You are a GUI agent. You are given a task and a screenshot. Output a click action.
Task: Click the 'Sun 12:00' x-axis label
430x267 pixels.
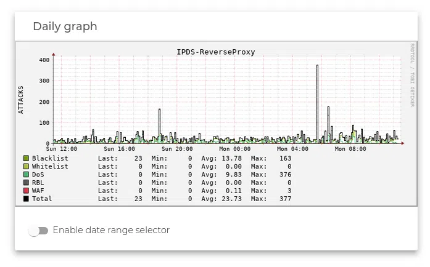click(x=61, y=149)
